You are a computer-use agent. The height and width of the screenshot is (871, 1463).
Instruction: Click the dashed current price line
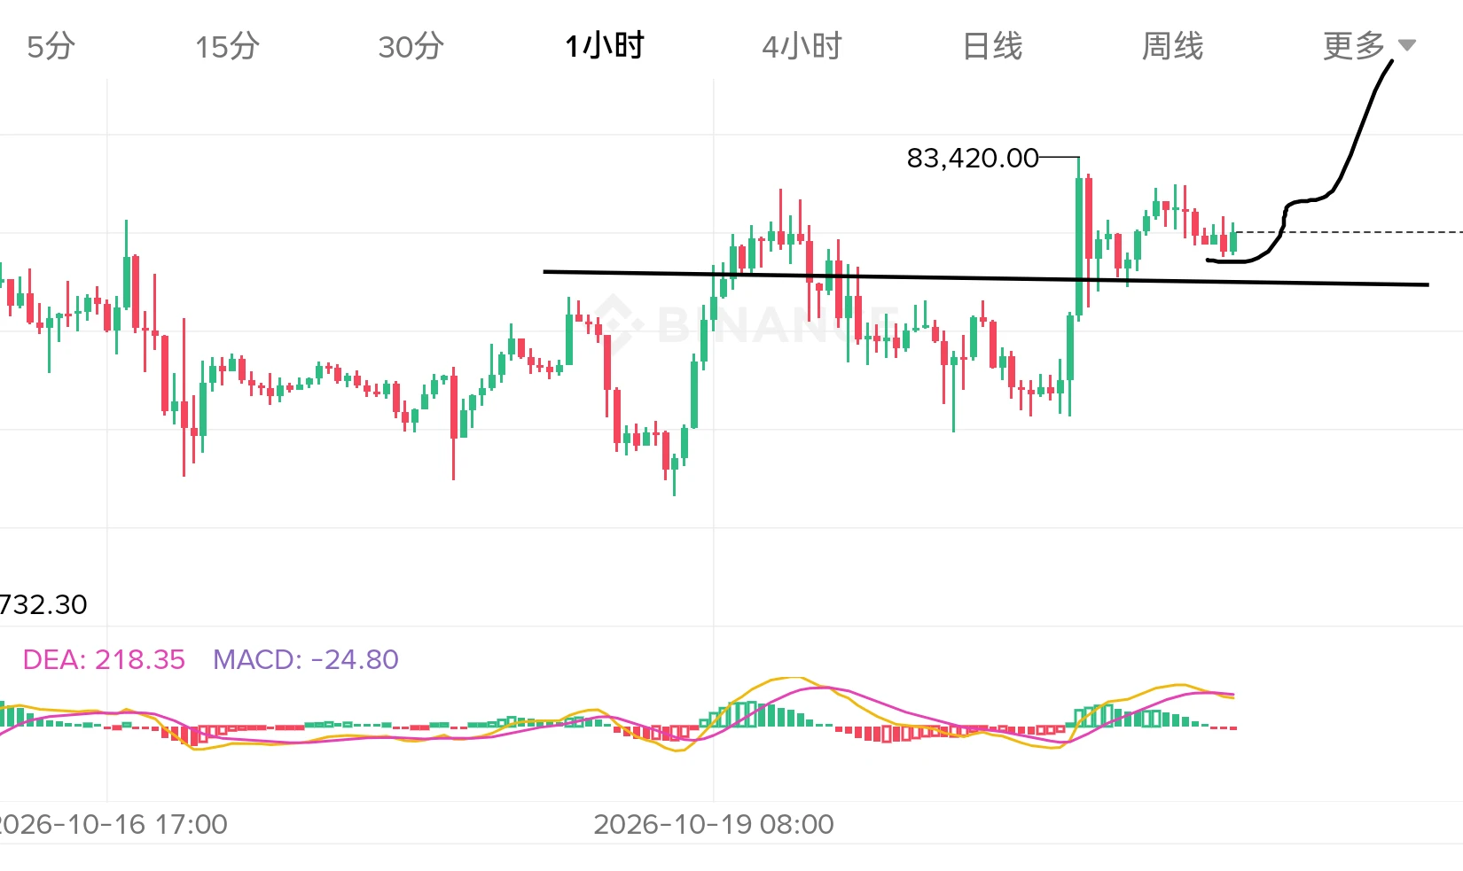pos(1348,232)
